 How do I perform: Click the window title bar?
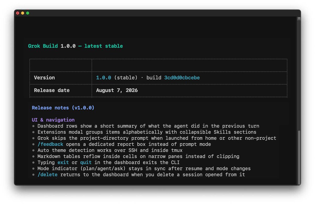tap(157, 13)
